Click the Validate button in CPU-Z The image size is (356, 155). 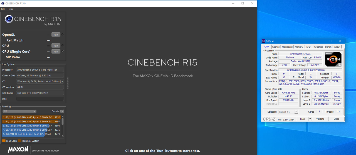(320, 119)
